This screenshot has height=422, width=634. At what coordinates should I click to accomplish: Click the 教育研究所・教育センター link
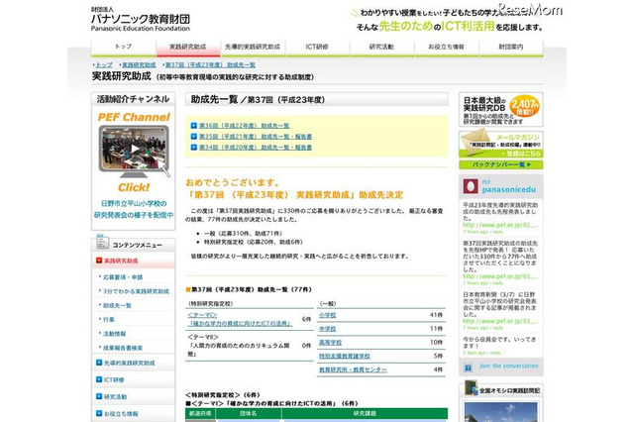353,369
